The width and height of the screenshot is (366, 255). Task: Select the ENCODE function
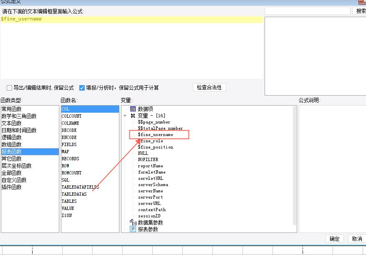(x=90, y=137)
